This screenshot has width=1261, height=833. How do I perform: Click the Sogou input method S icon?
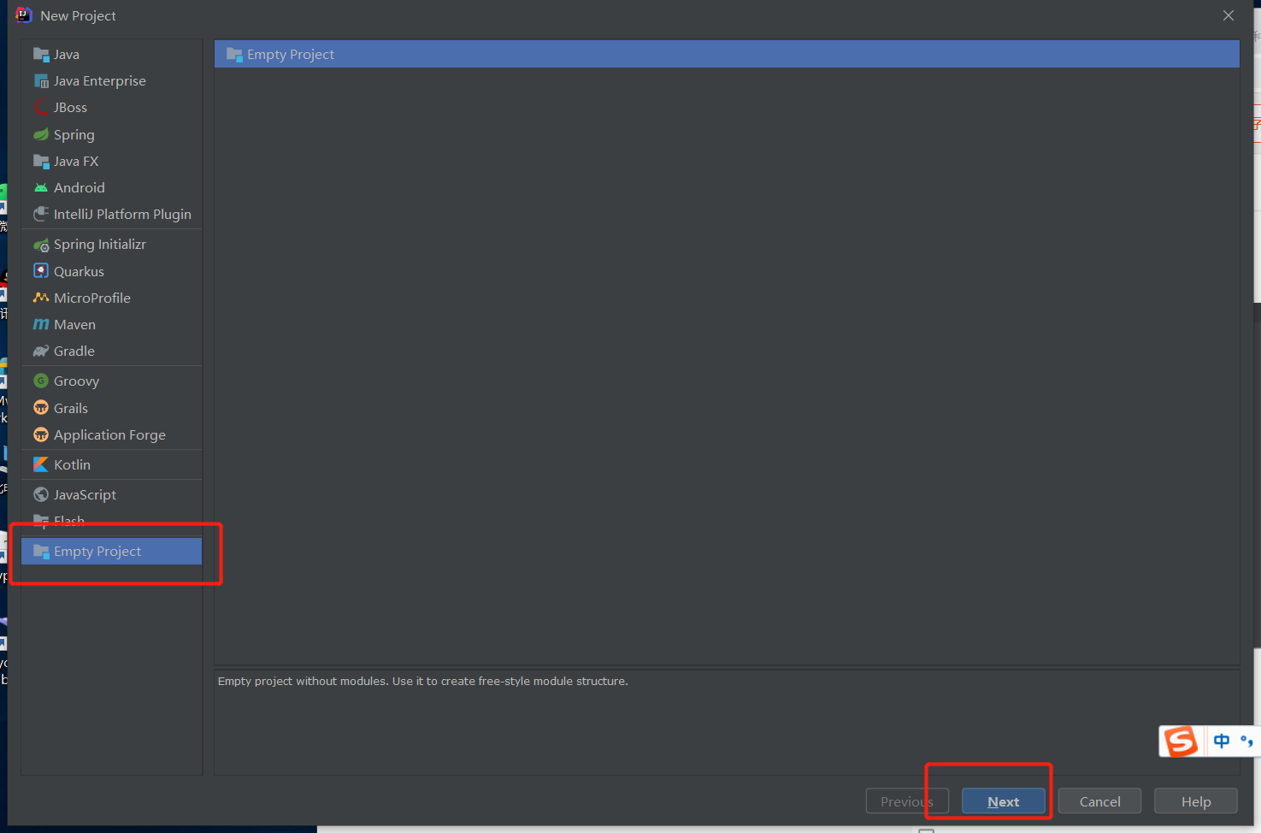point(1181,741)
